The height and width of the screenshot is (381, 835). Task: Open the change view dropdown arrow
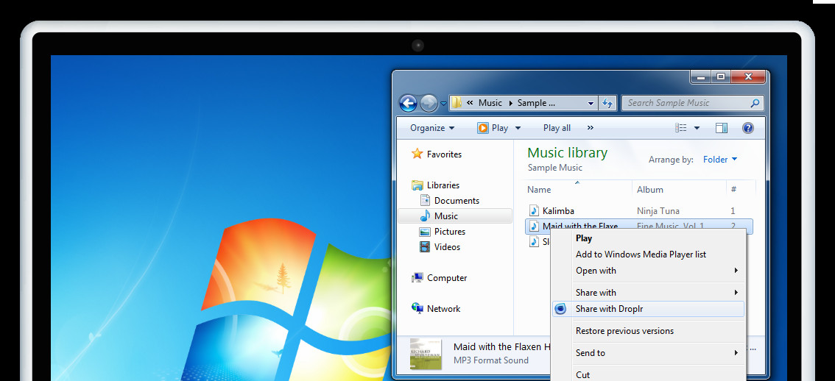point(697,128)
